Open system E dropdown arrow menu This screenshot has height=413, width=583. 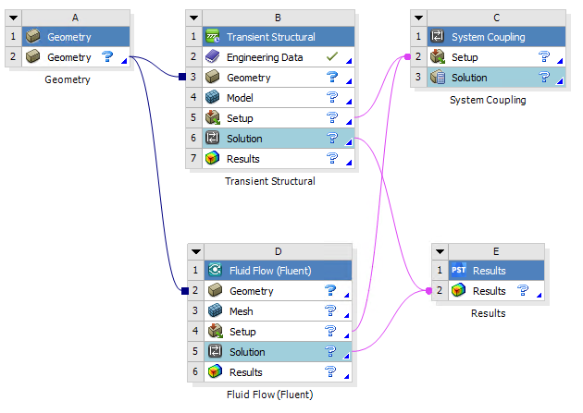[440, 251]
